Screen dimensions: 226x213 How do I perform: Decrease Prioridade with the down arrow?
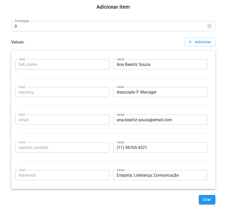pyautogui.click(x=209, y=27)
